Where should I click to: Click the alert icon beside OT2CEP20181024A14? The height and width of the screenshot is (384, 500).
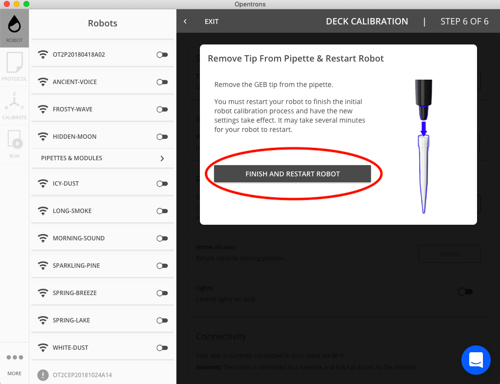[43, 375]
